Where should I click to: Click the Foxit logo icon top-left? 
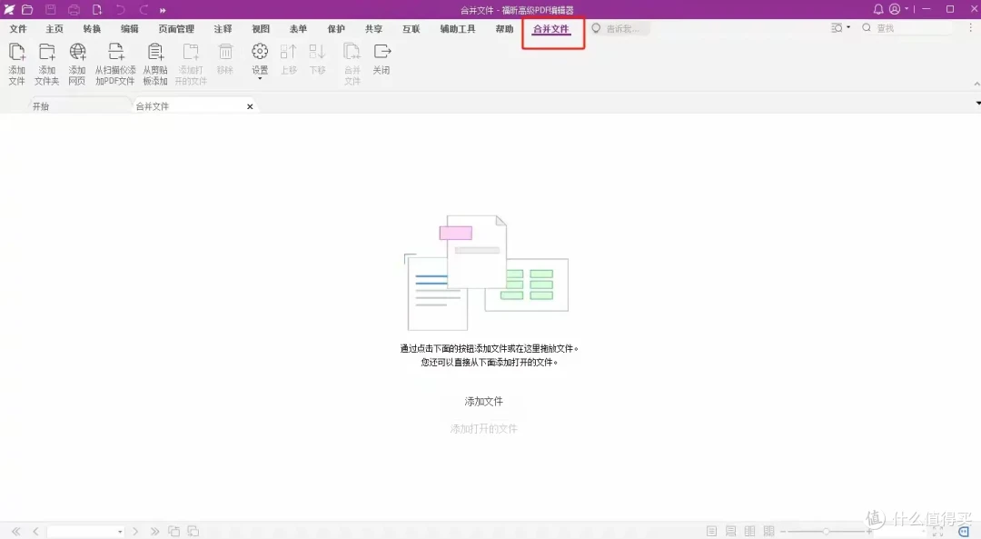[9, 9]
